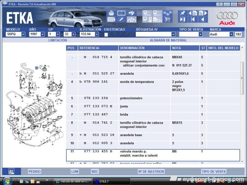The height and width of the screenshot is (185, 247).
Task: Click the orange quick launch icon
Action: click(x=32, y=181)
